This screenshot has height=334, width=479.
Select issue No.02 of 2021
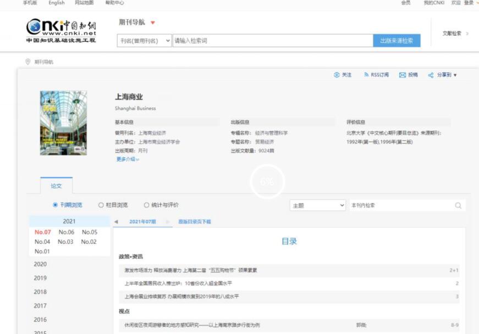pos(89,242)
